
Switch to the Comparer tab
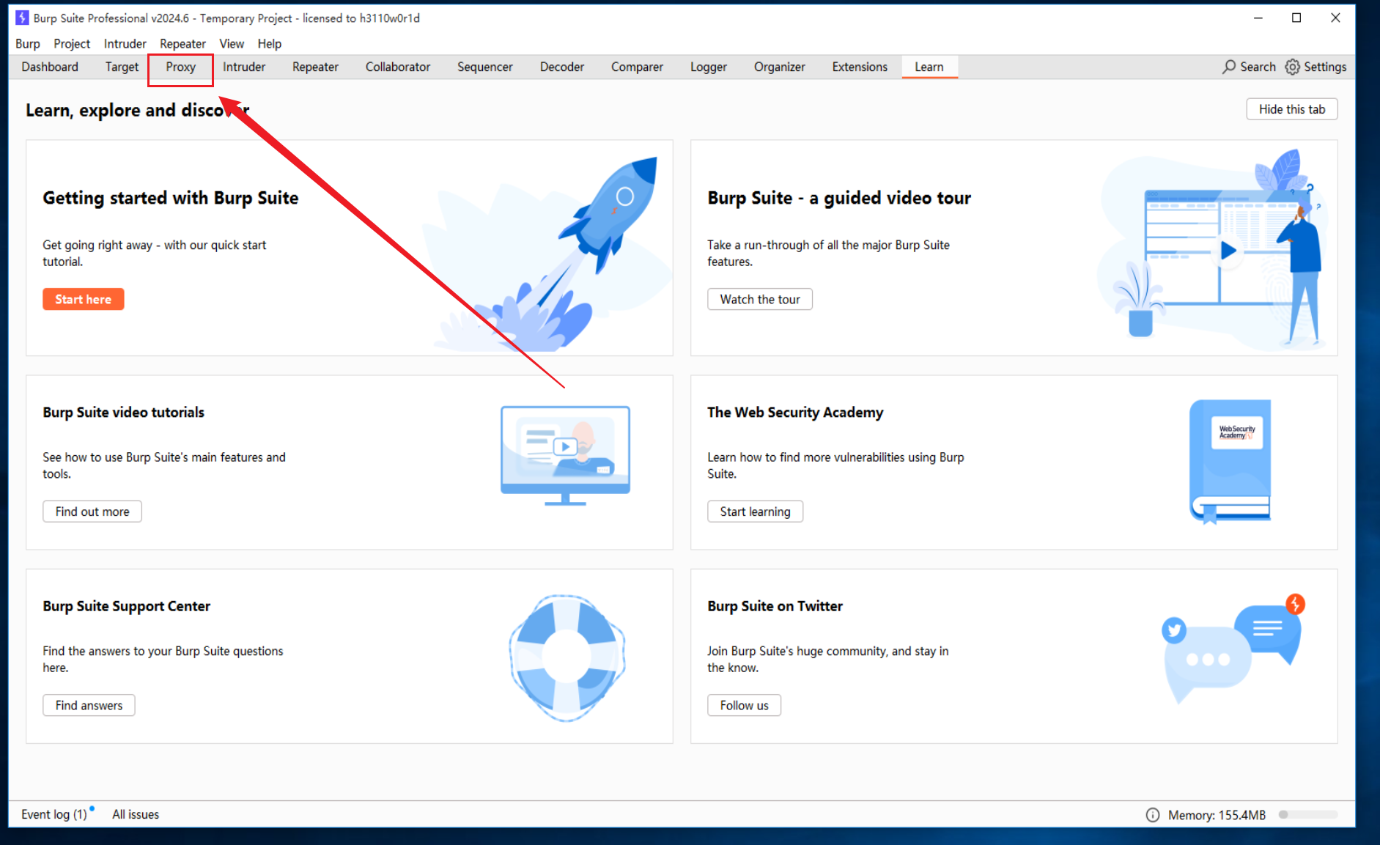pos(637,67)
